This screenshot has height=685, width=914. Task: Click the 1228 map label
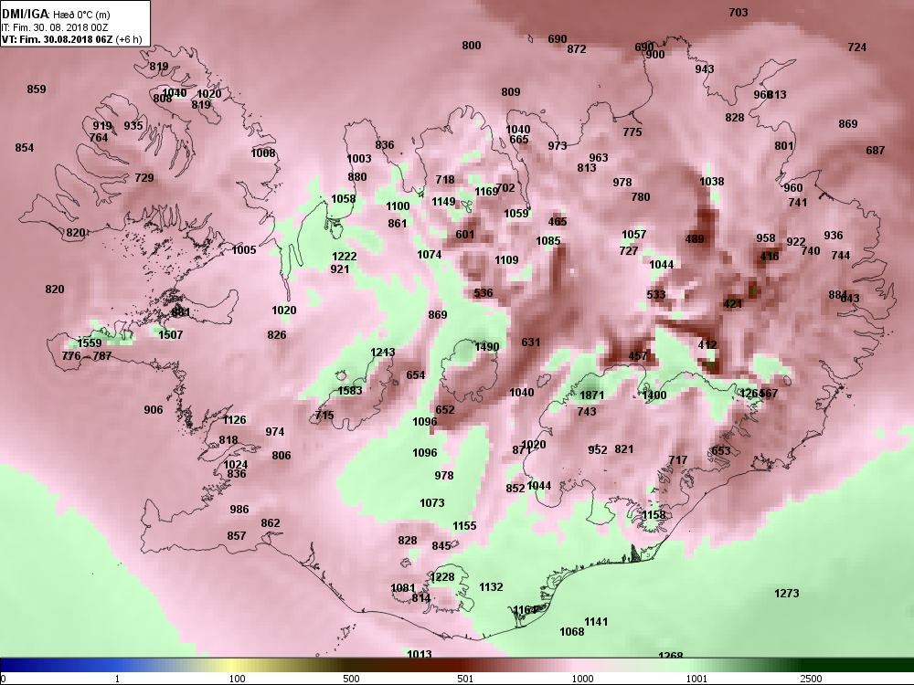(441, 576)
